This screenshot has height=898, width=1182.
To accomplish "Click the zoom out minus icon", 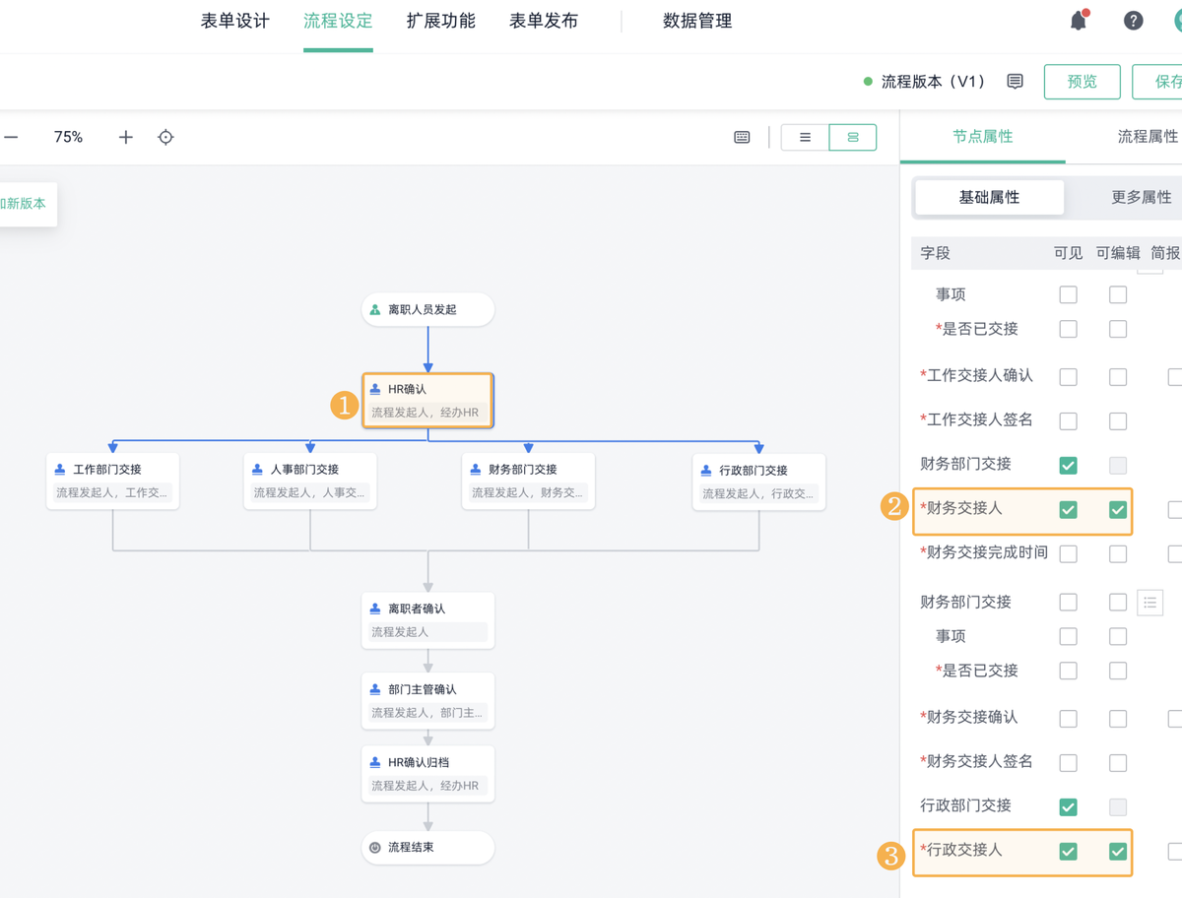I will 12,137.
